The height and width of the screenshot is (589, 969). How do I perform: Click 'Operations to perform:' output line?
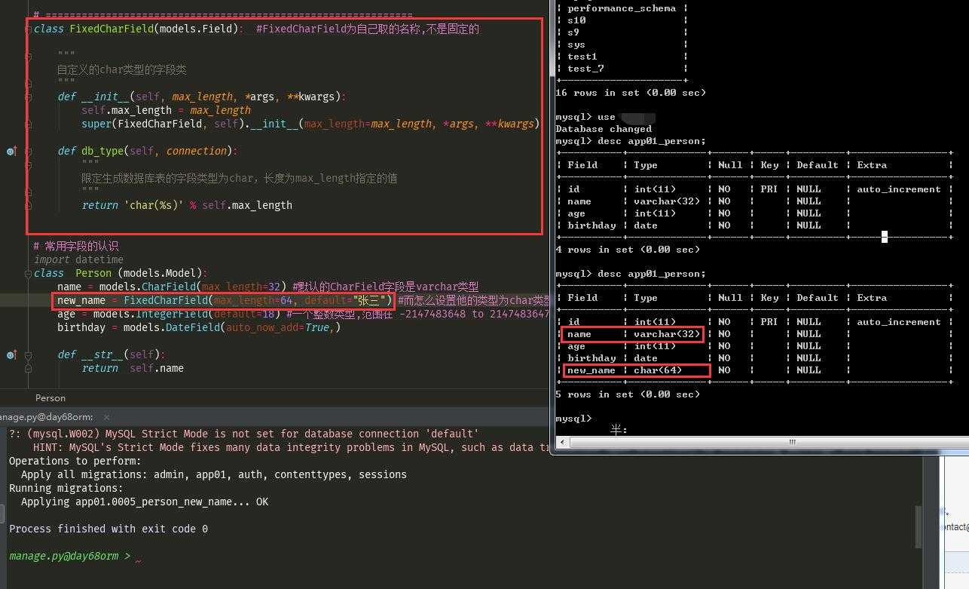coord(75,461)
